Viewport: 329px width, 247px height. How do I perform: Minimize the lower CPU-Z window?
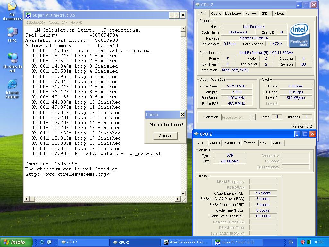(x=297, y=134)
